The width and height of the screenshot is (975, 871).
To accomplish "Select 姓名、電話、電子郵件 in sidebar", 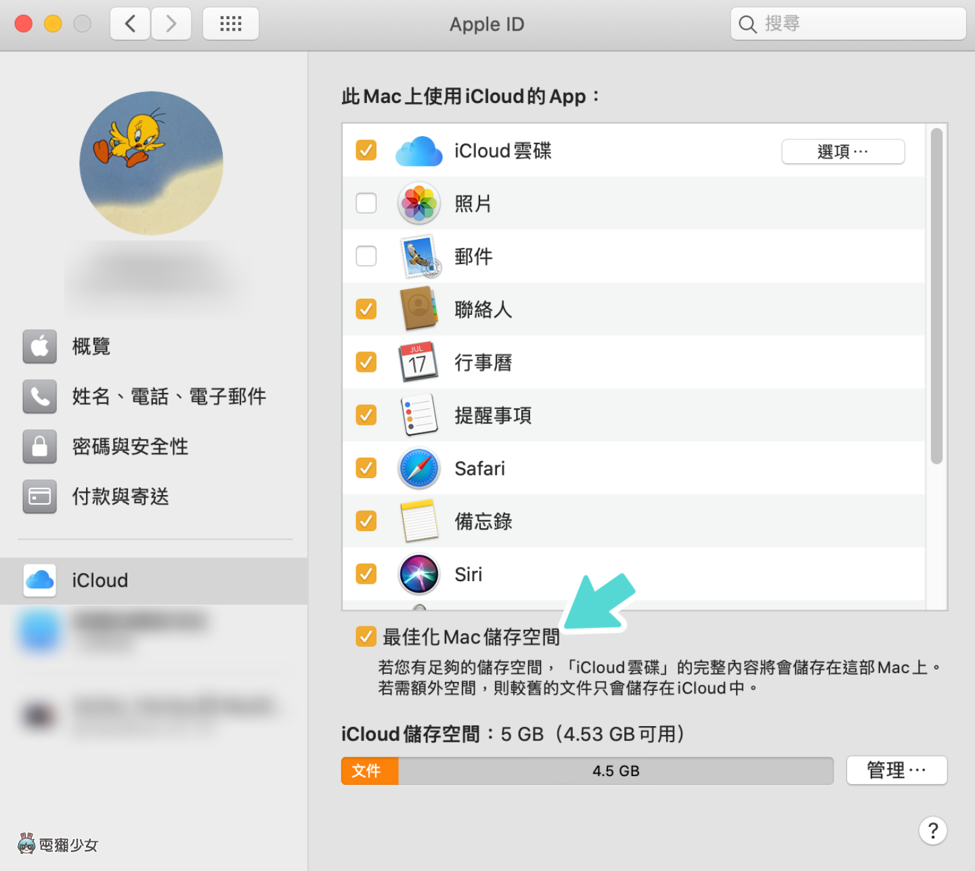I will (169, 397).
